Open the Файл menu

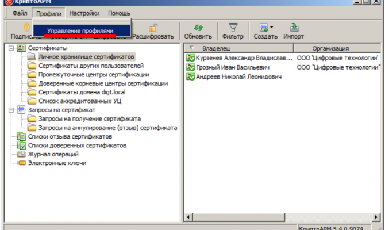[20, 13]
